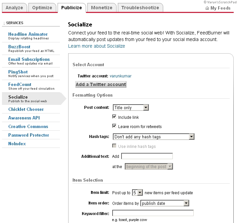The height and width of the screenshot is (223, 237).
Task: Open the Post content dropdown
Action: (131, 108)
